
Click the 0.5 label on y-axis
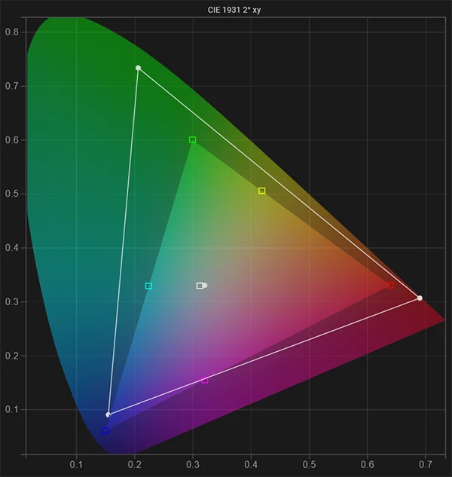click(12, 194)
